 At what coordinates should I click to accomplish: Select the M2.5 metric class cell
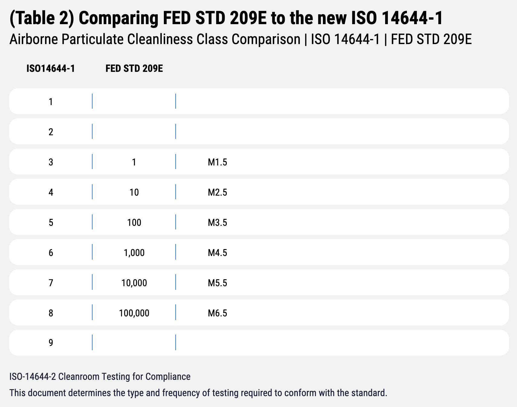click(x=217, y=192)
